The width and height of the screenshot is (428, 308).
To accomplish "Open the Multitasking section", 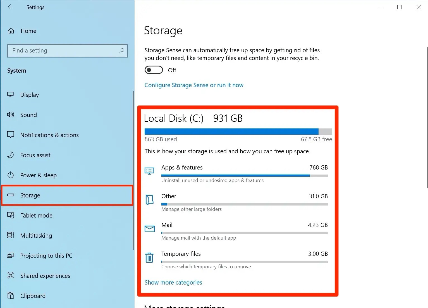I will tap(36, 236).
